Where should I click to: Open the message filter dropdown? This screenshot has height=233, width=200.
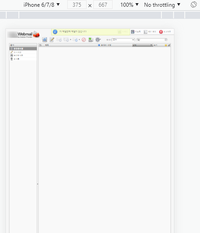[x=123, y=40]
